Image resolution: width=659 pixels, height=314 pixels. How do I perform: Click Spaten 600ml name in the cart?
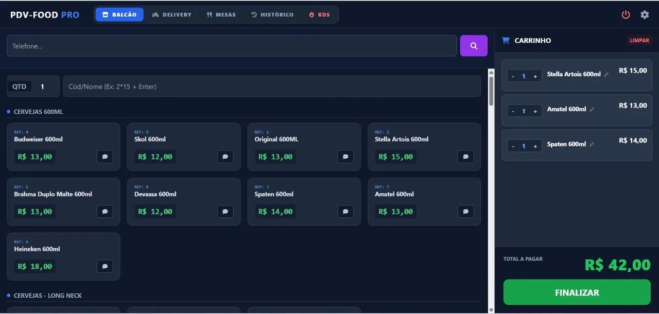pyautogui.click(x=566, y=144)
